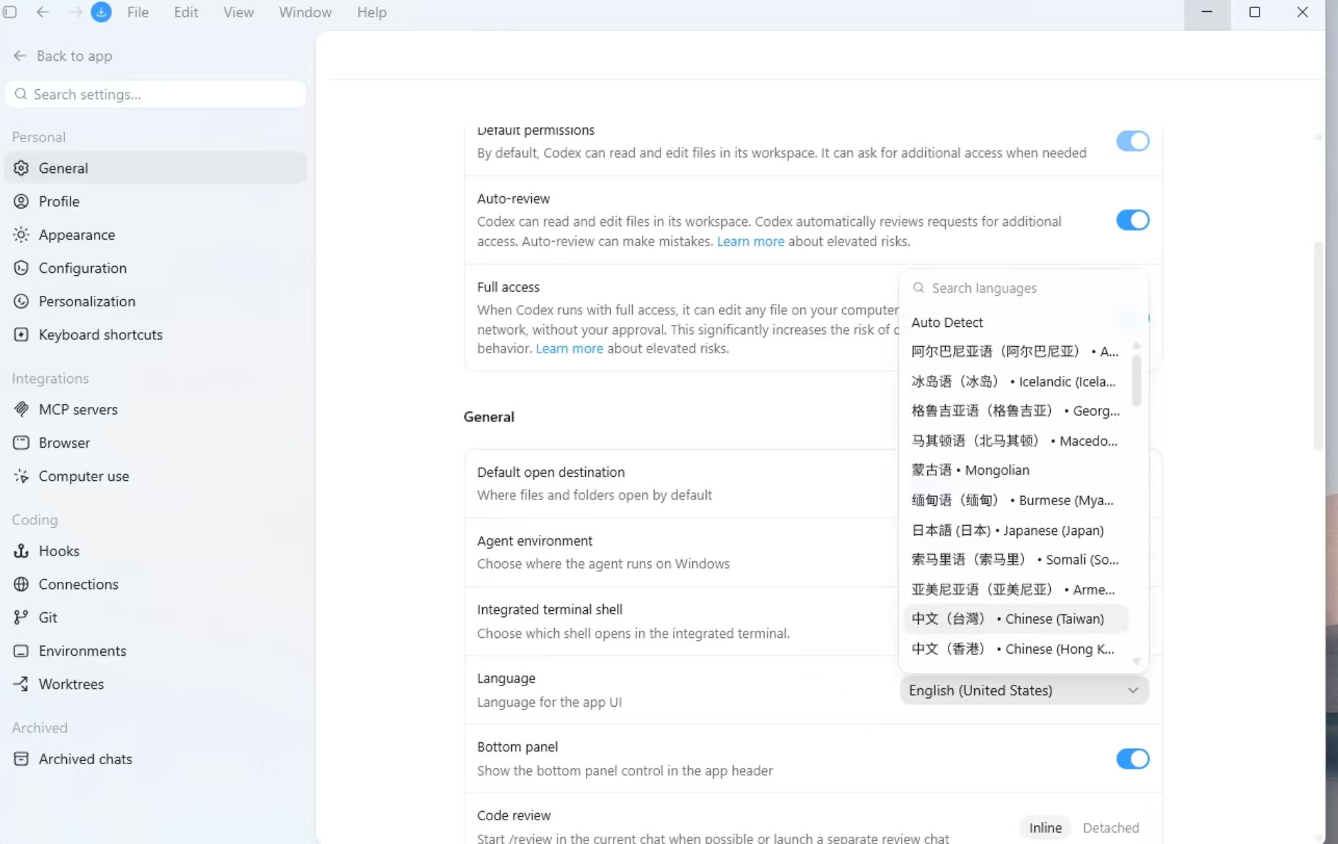Open the Help menu
The height and width of the screenshot is (844, 1338).
[371, 12]
